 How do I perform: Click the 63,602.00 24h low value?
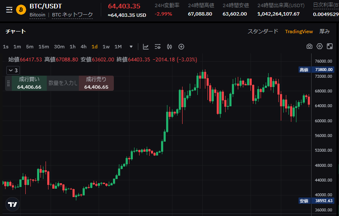coord(234,14)
